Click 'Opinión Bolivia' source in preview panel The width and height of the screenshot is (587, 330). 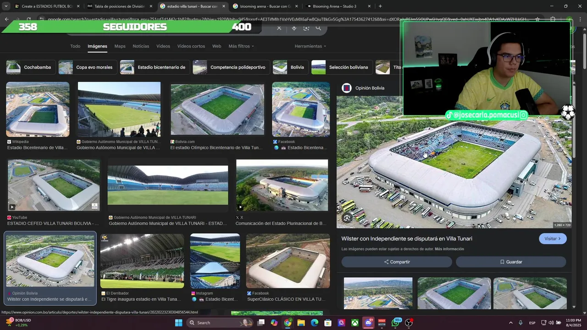(x=370, y=88)
